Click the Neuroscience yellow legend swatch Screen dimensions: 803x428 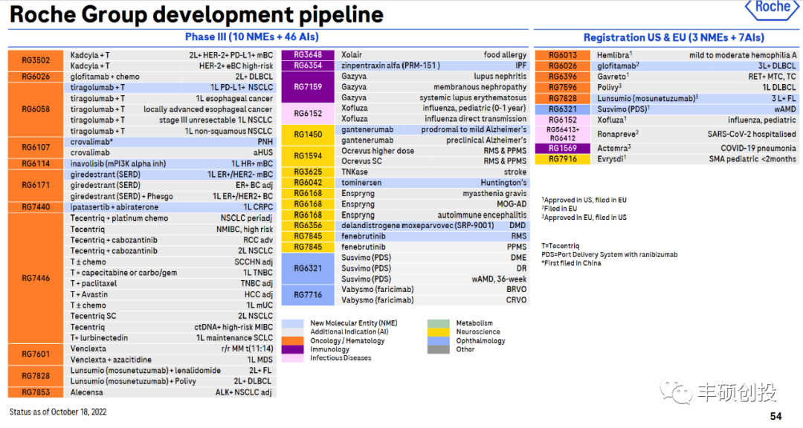[x=439, y=332]
